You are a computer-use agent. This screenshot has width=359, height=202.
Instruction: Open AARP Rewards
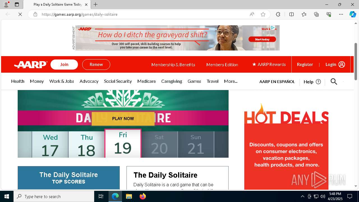[x=269, y=65]
